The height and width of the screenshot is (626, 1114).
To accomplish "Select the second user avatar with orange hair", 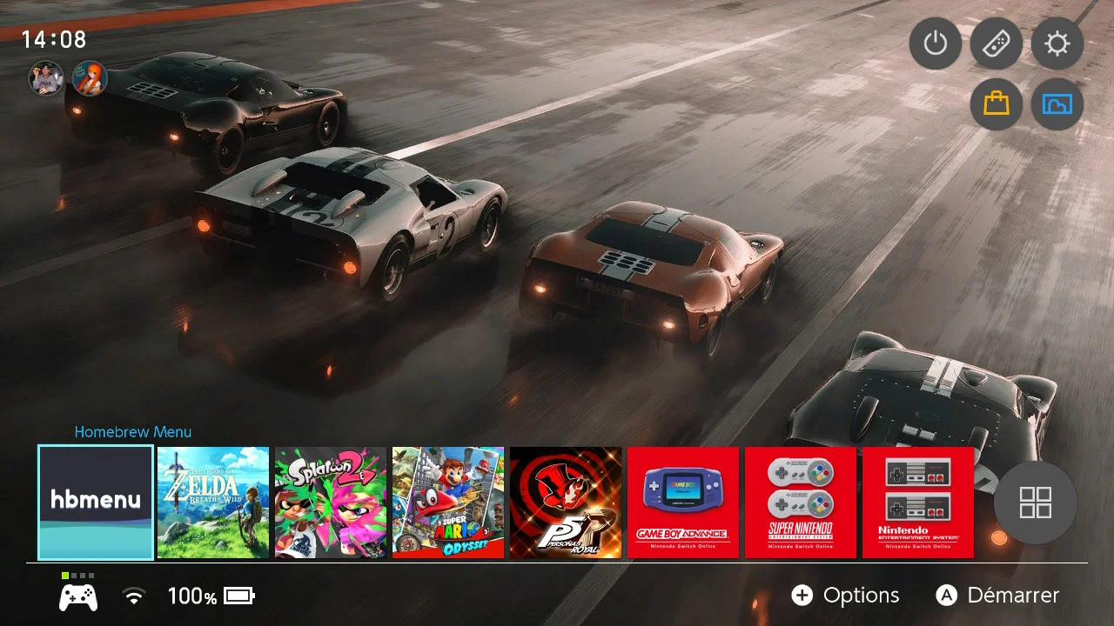I will click(x=90, y=78).
